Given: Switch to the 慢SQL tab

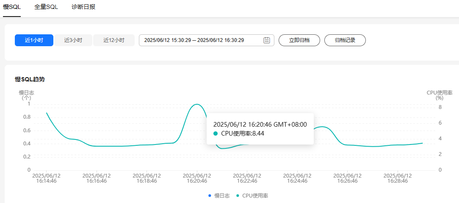Looking at the screenshot, I should (12, 7).
